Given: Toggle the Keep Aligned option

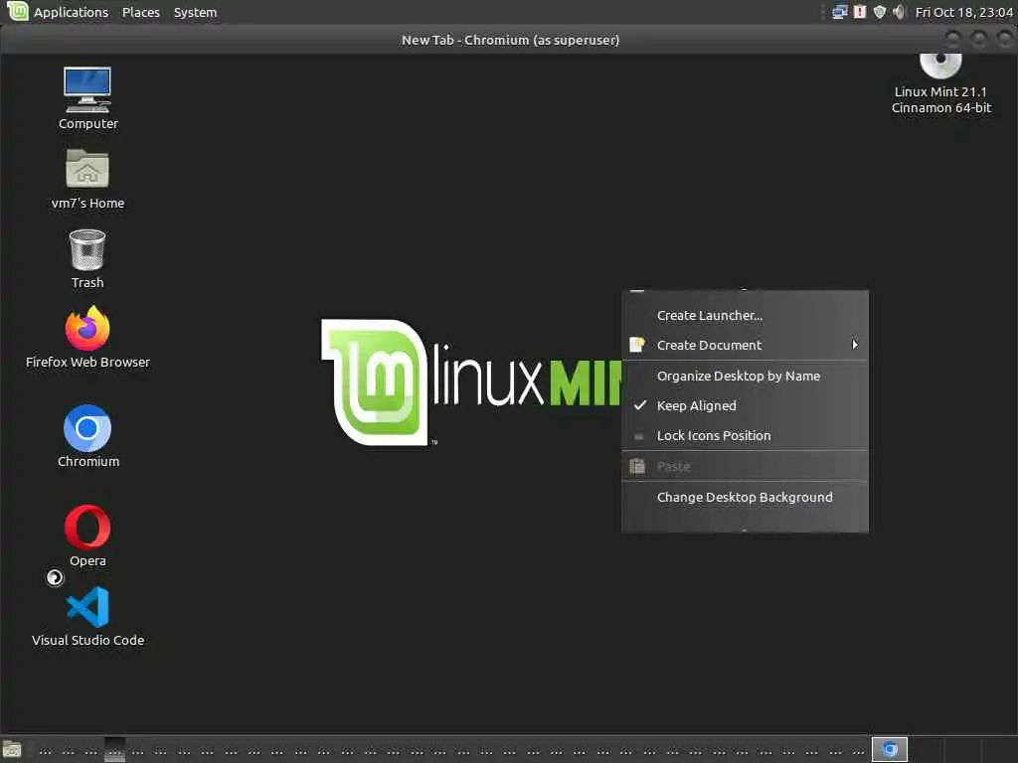Looking at the screenshot, I should tap(745, 405).
